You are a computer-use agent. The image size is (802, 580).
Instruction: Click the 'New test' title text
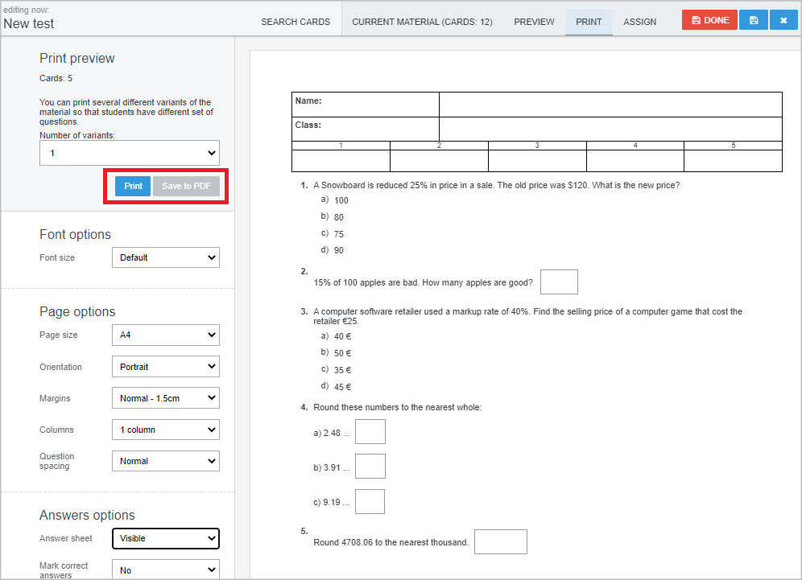pos(29,23)
